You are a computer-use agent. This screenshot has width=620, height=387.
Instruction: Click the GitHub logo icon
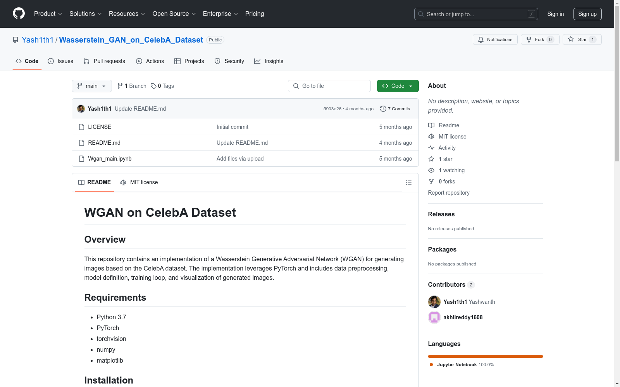click(19, 14)
